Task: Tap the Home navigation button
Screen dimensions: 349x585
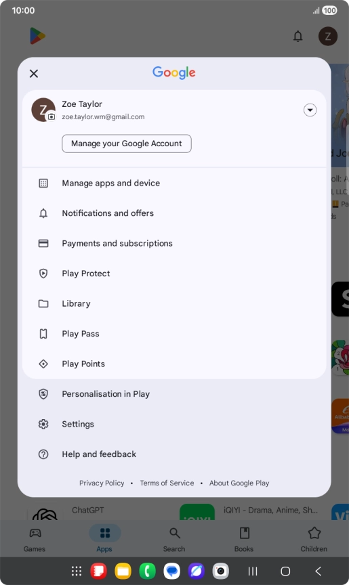Action: [x=285, y=571]
